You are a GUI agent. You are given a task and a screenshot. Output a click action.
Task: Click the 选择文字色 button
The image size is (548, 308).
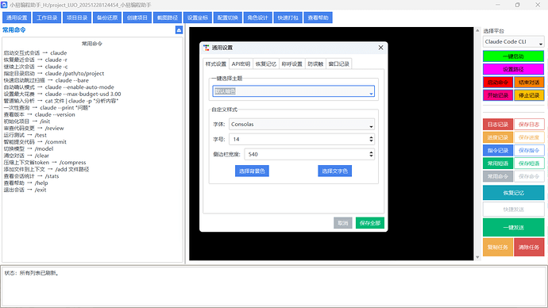pyautogui.click(x=335, y=171)
